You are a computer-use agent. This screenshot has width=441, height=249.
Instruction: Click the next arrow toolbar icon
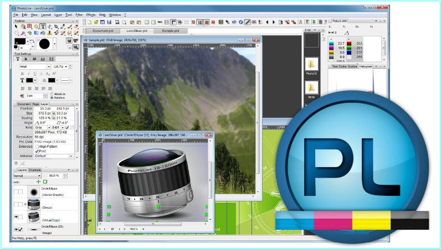pos(274,22)
